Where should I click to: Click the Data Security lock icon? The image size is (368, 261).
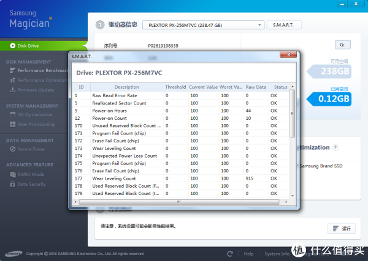(x=13, y=184)
